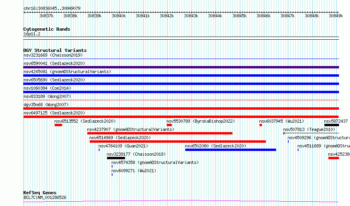Click the blue bar under nsv6505690

(181, 84)
